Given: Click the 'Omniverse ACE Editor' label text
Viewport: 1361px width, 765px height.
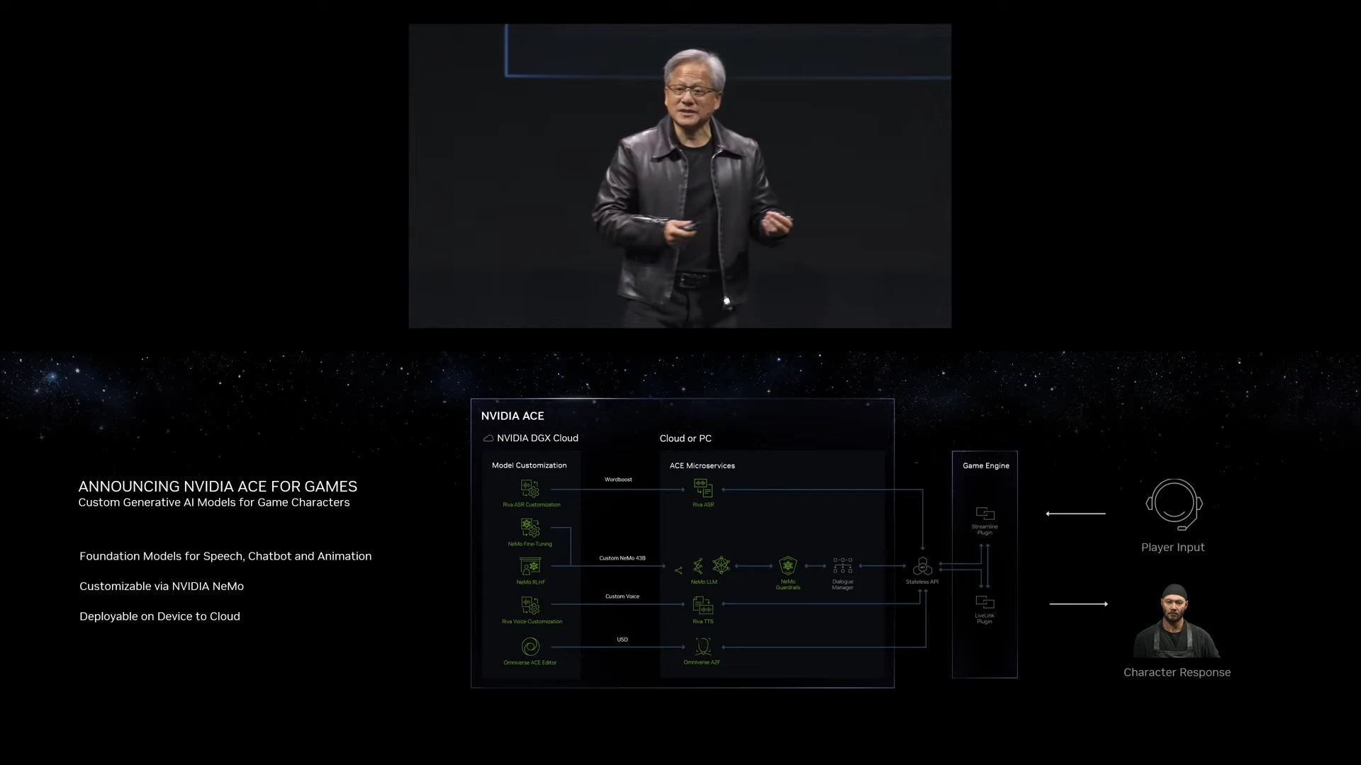Looking at the screenshot, I should tap(530, 663).
